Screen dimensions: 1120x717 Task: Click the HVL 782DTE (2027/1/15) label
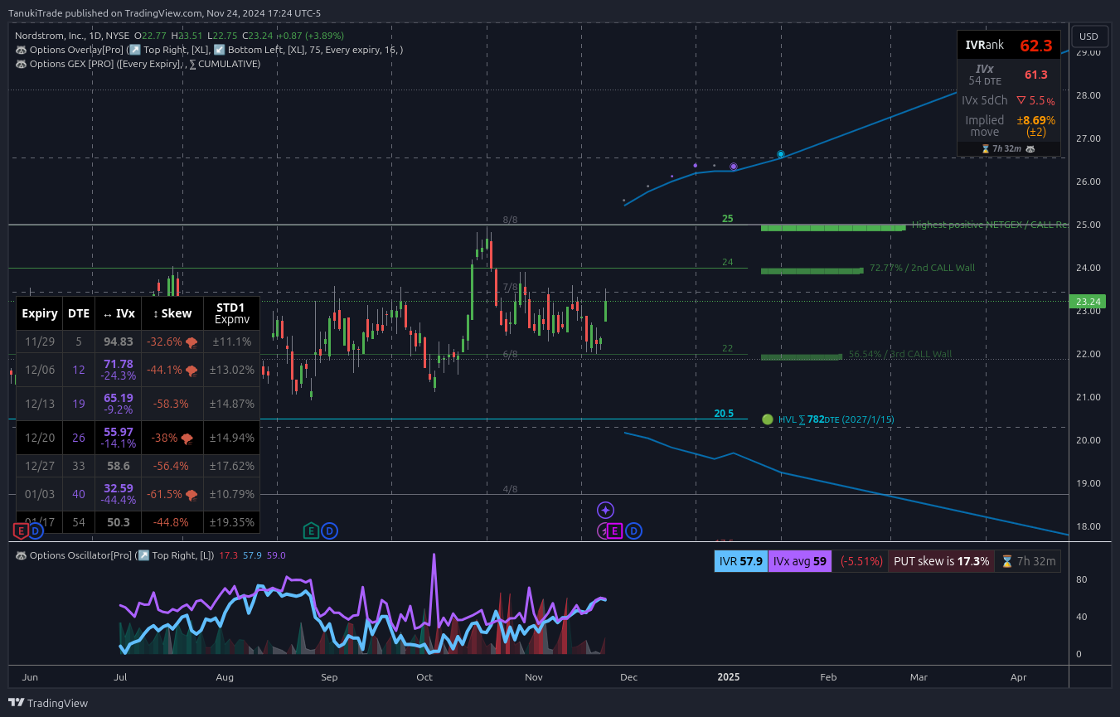coord(836,420)
